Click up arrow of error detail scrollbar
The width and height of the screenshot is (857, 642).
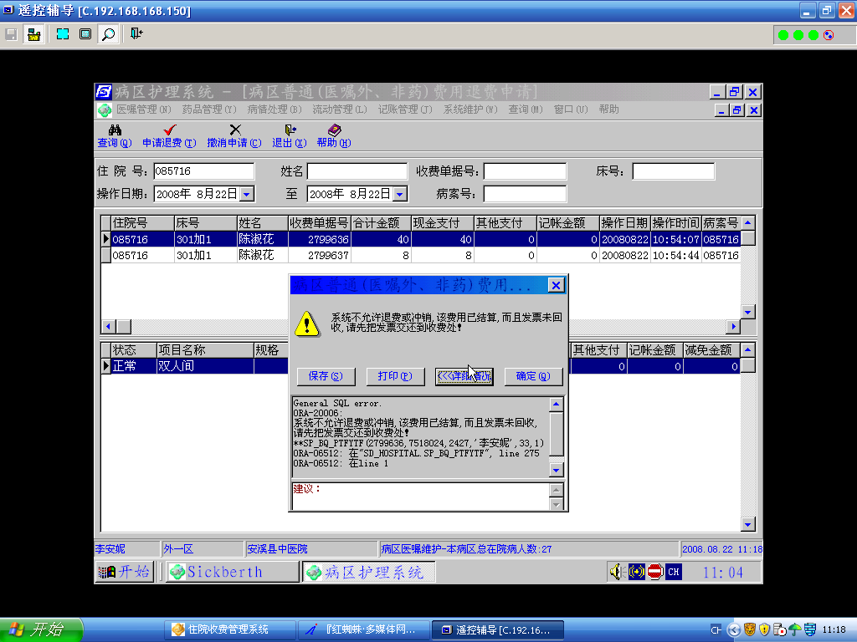(557, 404)
